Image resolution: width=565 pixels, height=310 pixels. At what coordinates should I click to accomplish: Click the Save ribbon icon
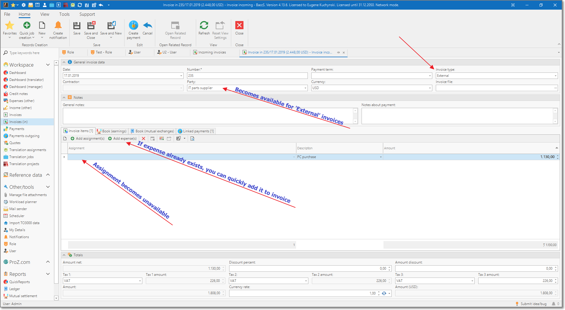77,25
